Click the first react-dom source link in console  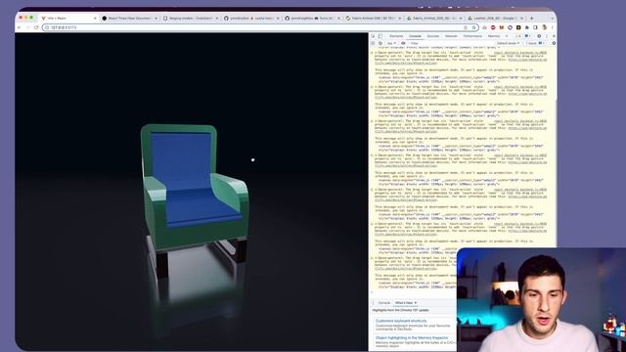point(520,53)
